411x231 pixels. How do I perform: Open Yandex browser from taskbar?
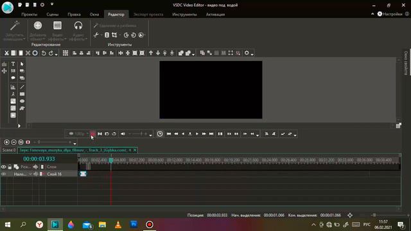[x=39, y=225]
